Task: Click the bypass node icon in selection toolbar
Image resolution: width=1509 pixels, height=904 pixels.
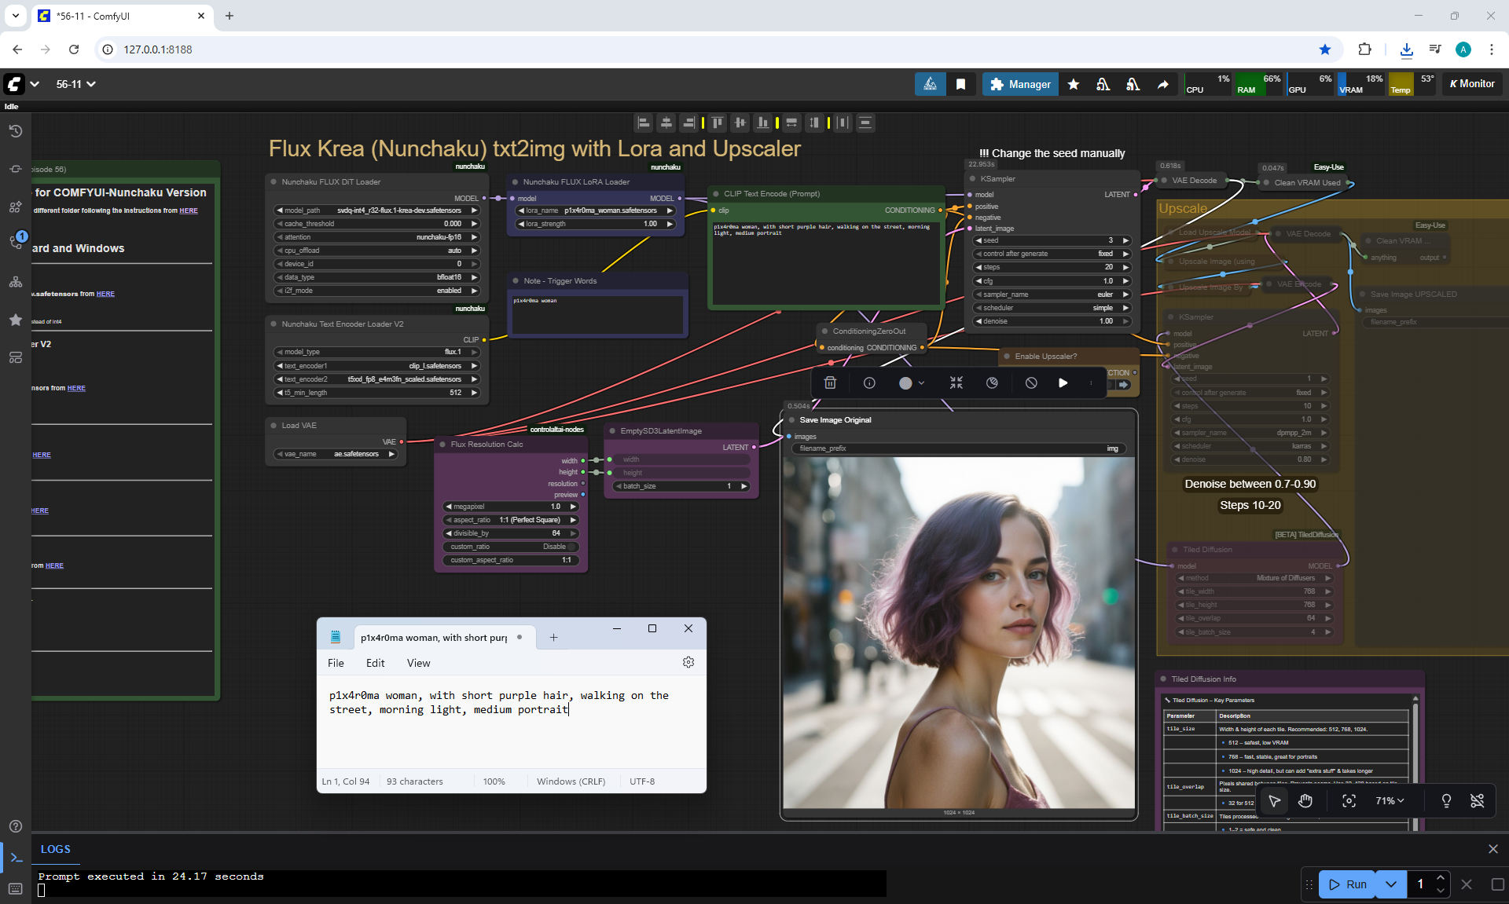Action: pos(1031,382)
